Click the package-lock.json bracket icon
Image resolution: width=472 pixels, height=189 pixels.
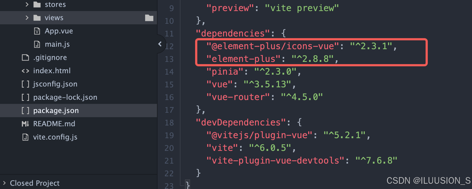coord(25,97)
